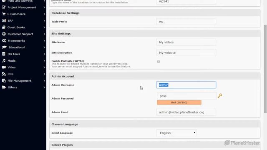Open Project Management category

click(x=22, y=7)
